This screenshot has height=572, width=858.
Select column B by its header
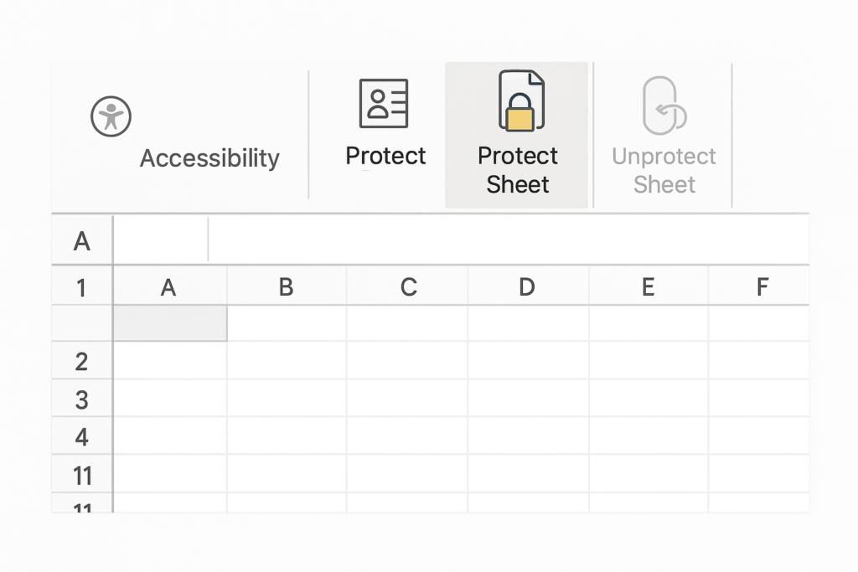pos(286,287)
